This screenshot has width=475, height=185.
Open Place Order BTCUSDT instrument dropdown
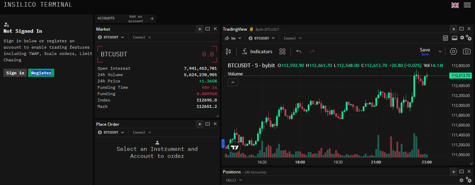click(x=111, y=132)
